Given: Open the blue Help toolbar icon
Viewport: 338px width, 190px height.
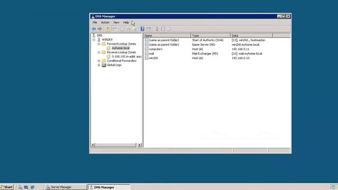Looking at the screenshot, I should [x=142, y=29].
